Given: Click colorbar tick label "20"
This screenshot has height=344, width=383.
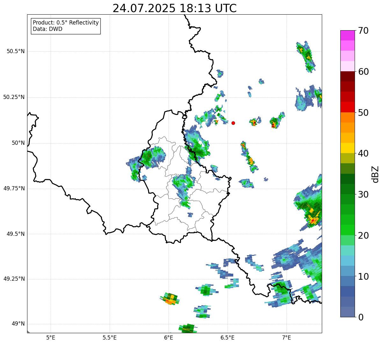Looking at the screenshot, I should click(x=363, y=235).
